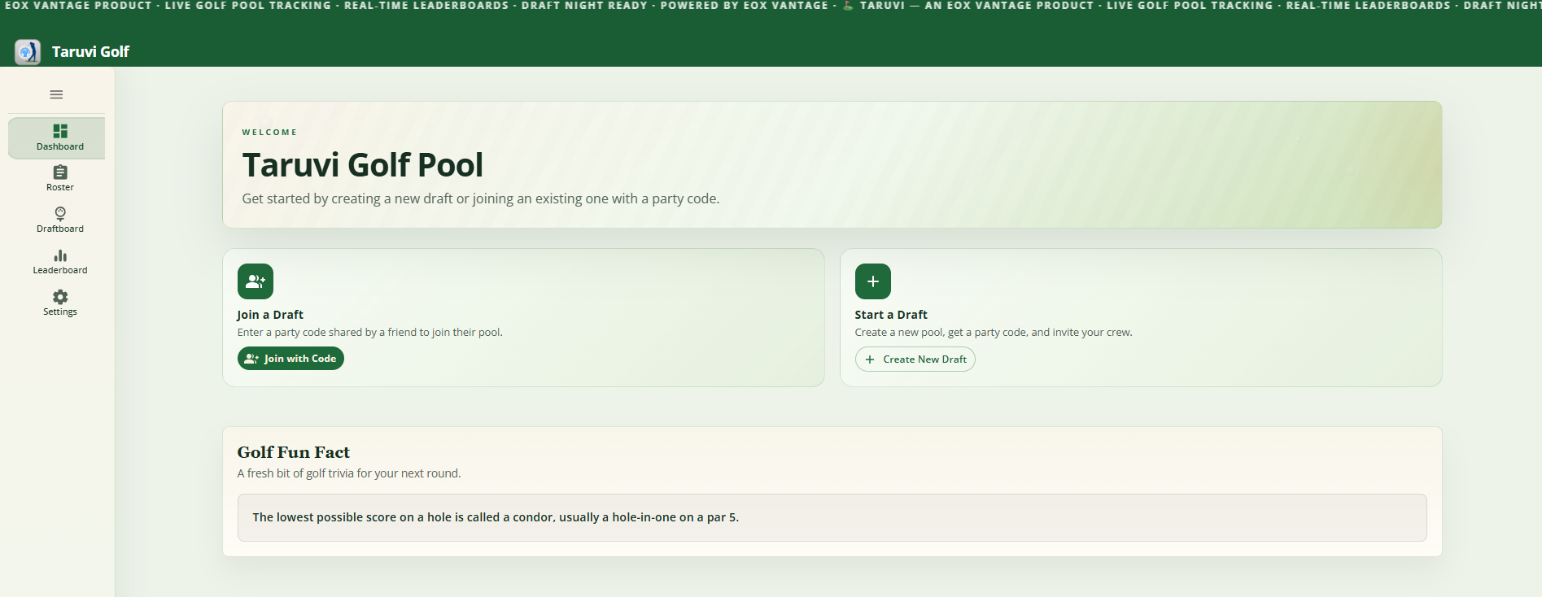Screen dimensions: 1542x597
Task: Click 'Create a new pool' description text
Action: point(993,333)
